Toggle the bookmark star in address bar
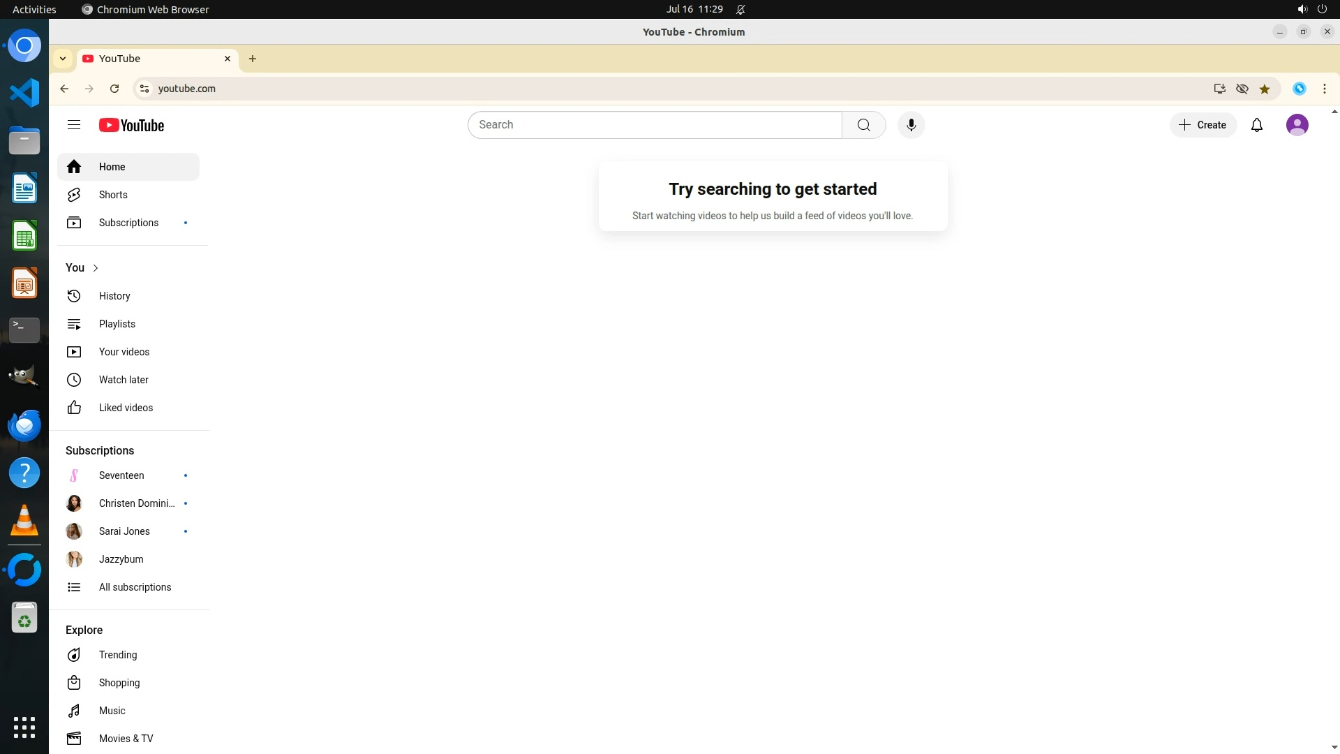This screenshot has width=1340, height=754. click(x=1265, y=89)
